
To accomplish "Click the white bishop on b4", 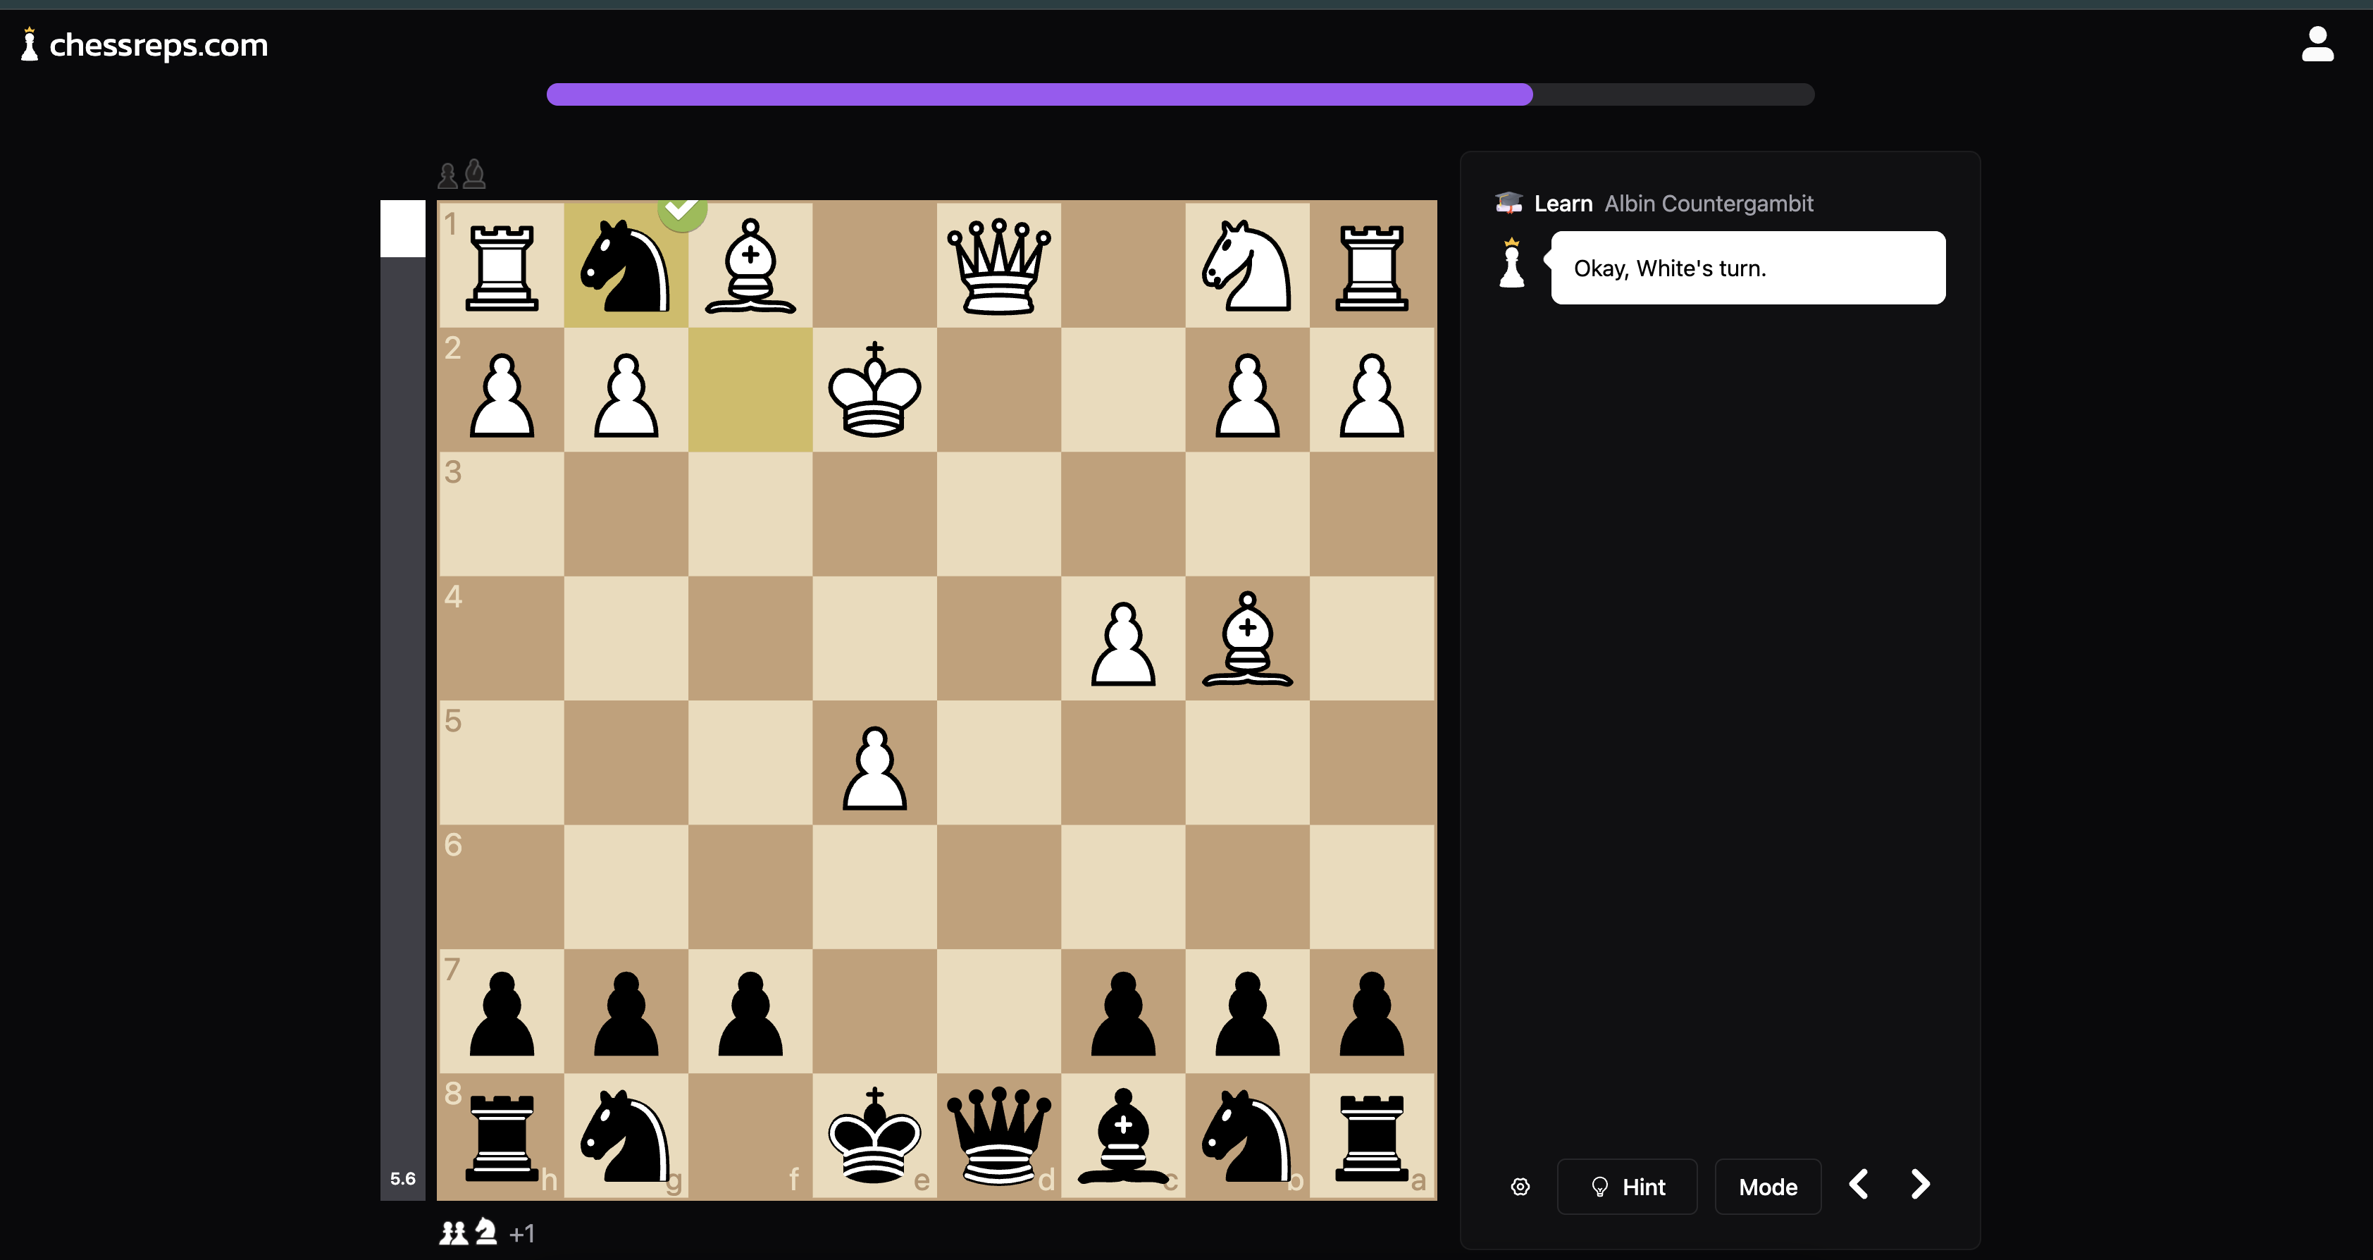I will [x=1247, y=640].
